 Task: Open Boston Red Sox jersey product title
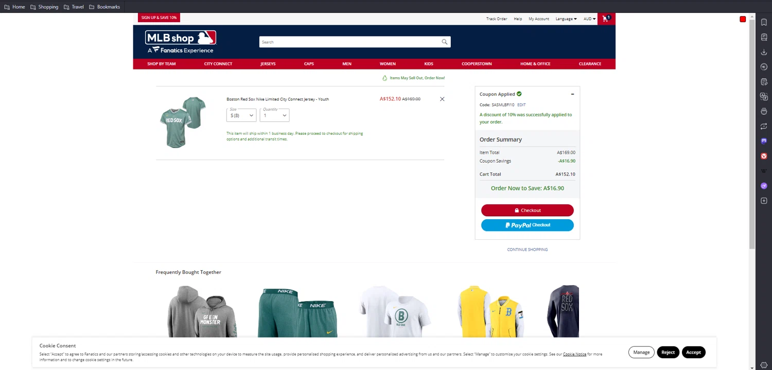[277, 99]
